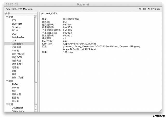Select 硬件 RAID in the sidebar
166x118 pixels.
[17, 64]
